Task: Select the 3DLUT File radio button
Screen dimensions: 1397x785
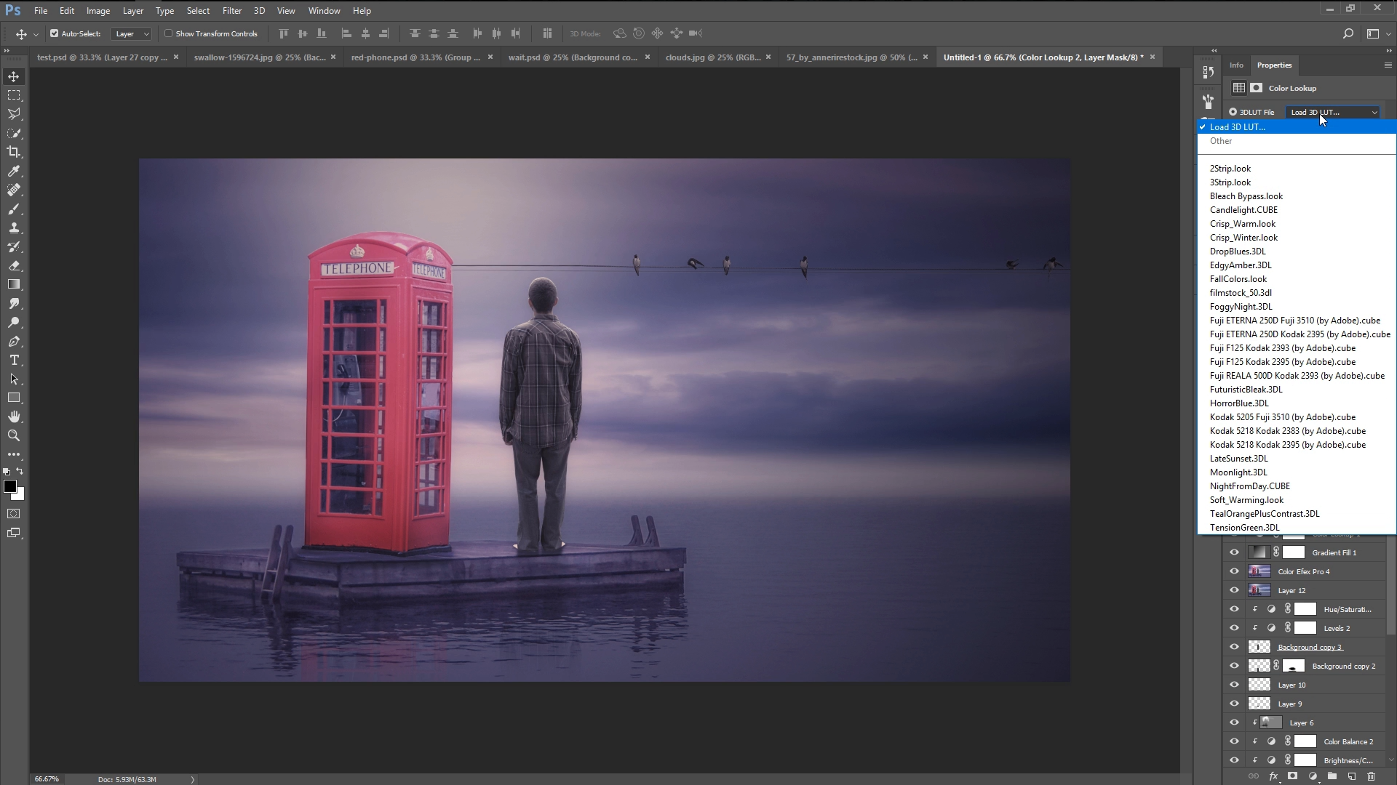Action: 1233,112
